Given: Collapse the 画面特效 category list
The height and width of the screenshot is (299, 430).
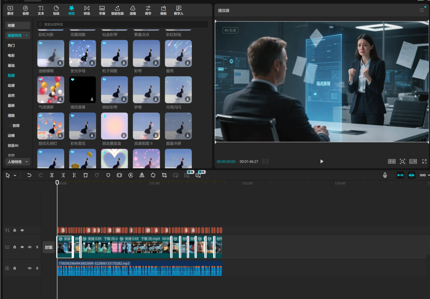Looking at the screenshot, I should (x=27, y=35).
